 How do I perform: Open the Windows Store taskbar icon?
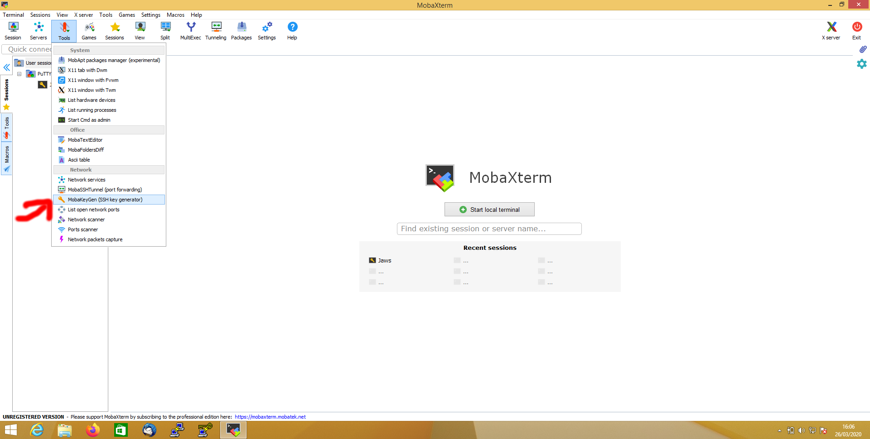tap(121, 430)
